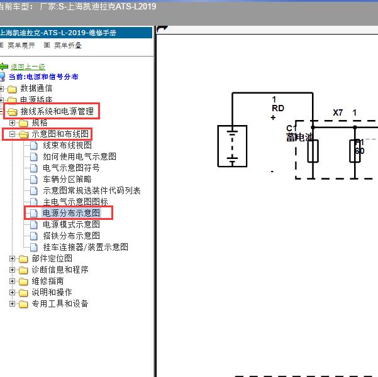Expand the 规格 folder
The image size is (378, 377).
[x=12, y=123]
